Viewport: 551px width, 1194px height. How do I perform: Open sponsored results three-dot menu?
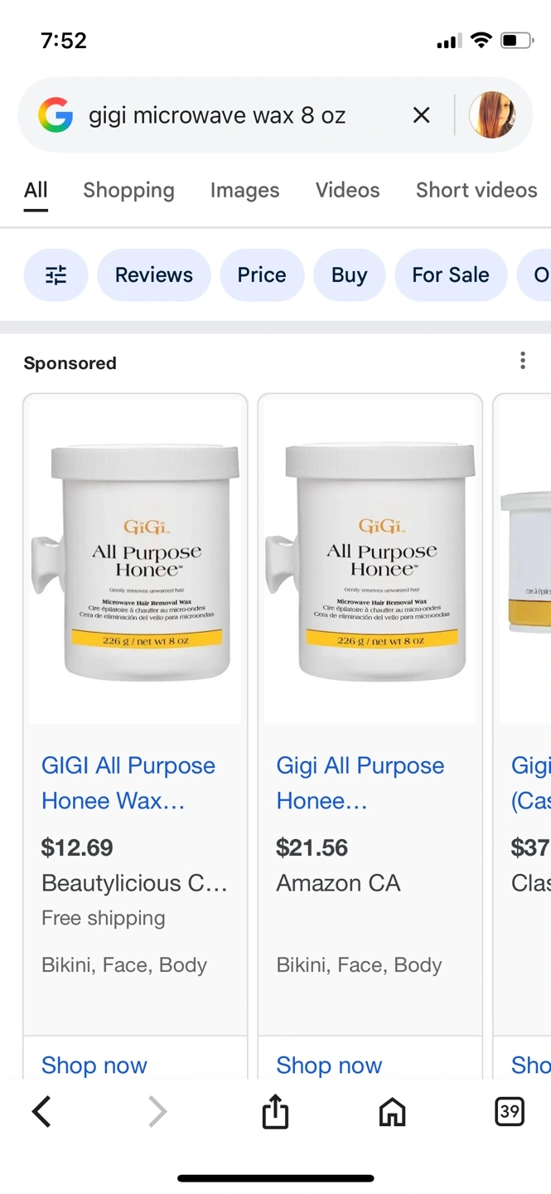point(522,361)
